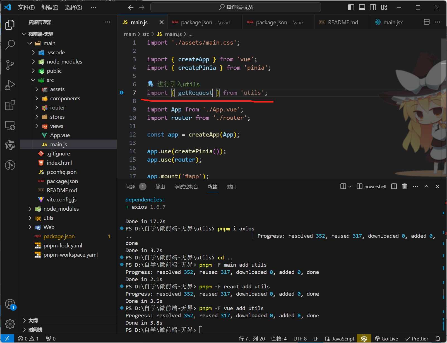
Task: Navigate forward with the right arrow
Action: pyautogui.click(x=142, y=7)
